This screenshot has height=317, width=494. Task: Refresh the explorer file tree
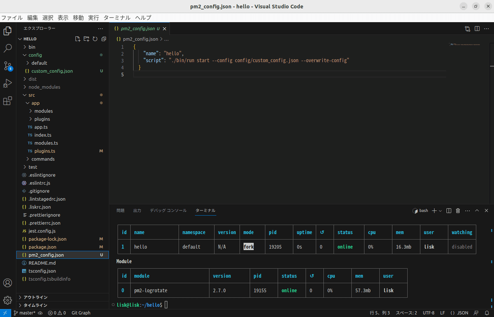coord(95,39)
